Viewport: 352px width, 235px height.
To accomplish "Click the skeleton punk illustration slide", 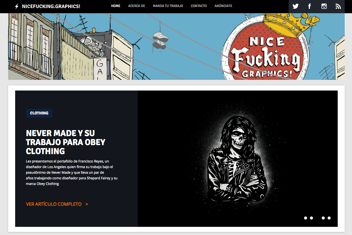I will coord(238,159).
